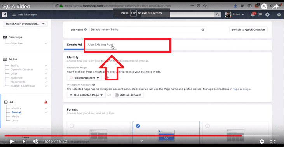This screenshot has height=147, width=284.
Task: Select Links under Ad section
Action: click(15, 120)
